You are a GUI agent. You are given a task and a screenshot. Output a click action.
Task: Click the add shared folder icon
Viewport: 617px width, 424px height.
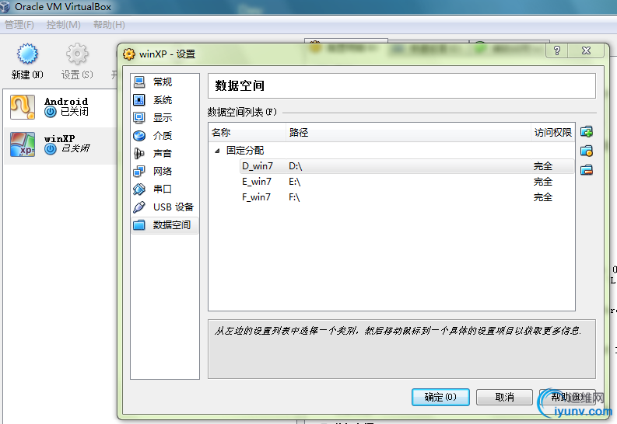click(587, 132)
